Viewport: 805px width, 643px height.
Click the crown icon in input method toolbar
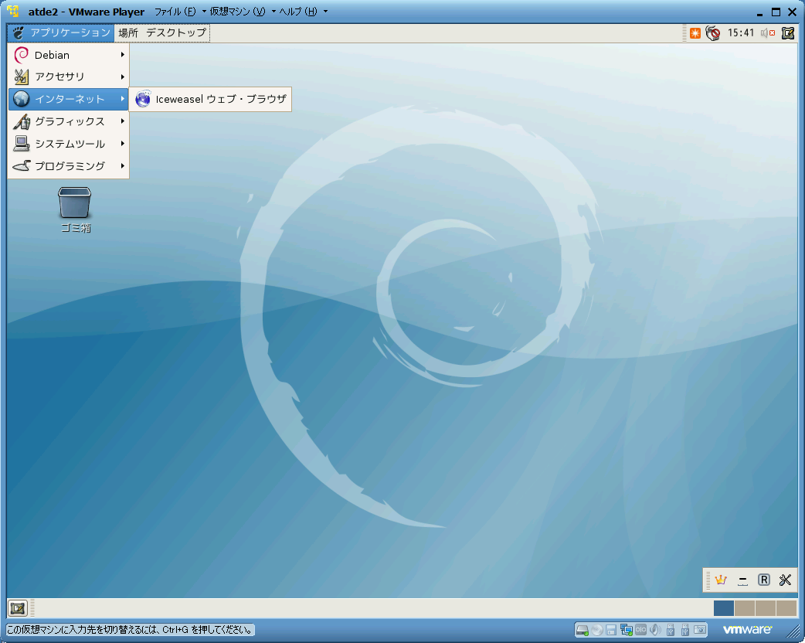(721, 580)
